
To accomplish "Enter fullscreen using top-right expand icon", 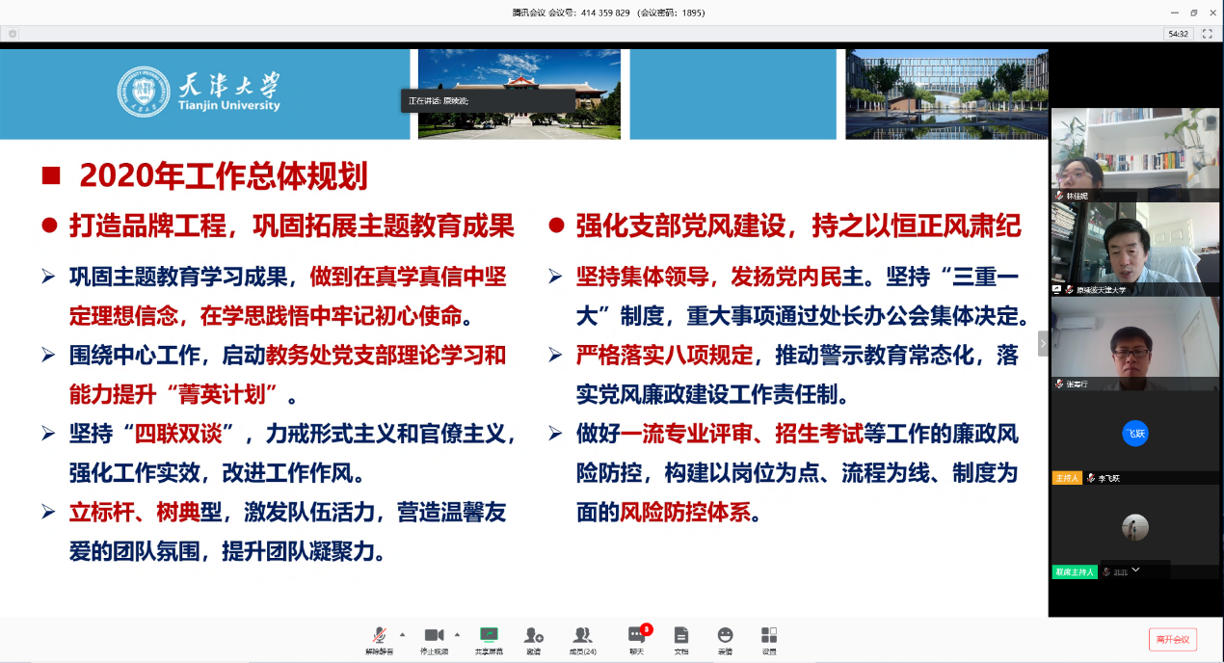I will [x=1207, y=34].
